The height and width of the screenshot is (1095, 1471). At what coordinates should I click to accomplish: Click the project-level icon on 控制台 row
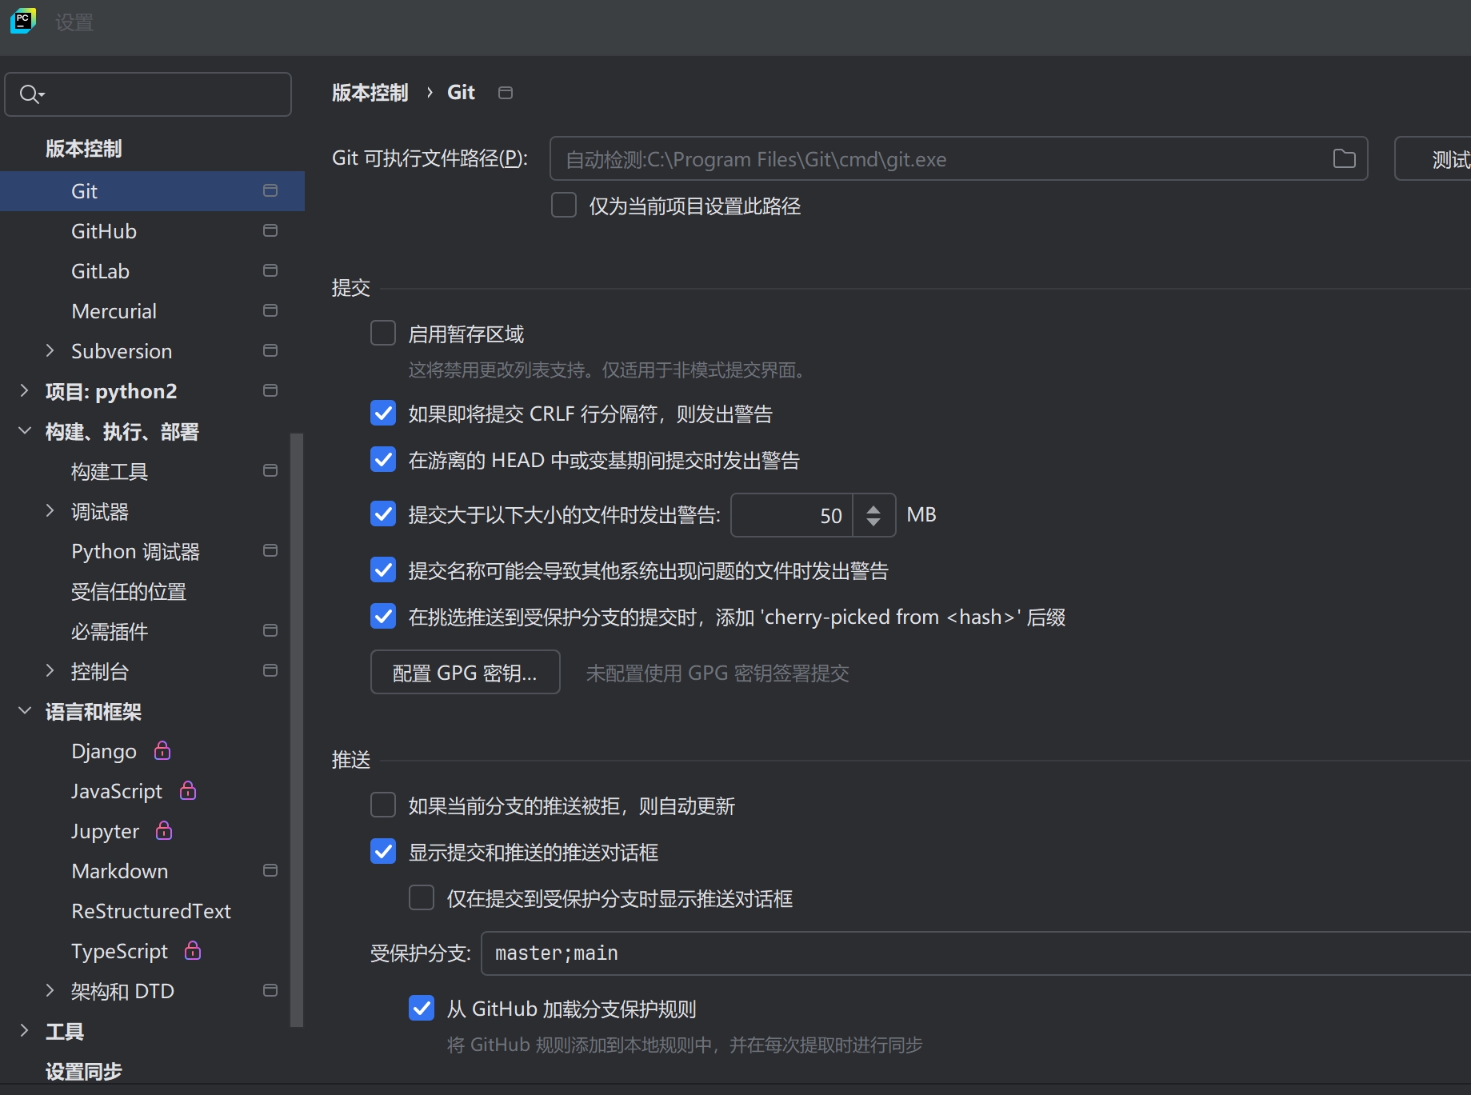click(x=270, y=670)
